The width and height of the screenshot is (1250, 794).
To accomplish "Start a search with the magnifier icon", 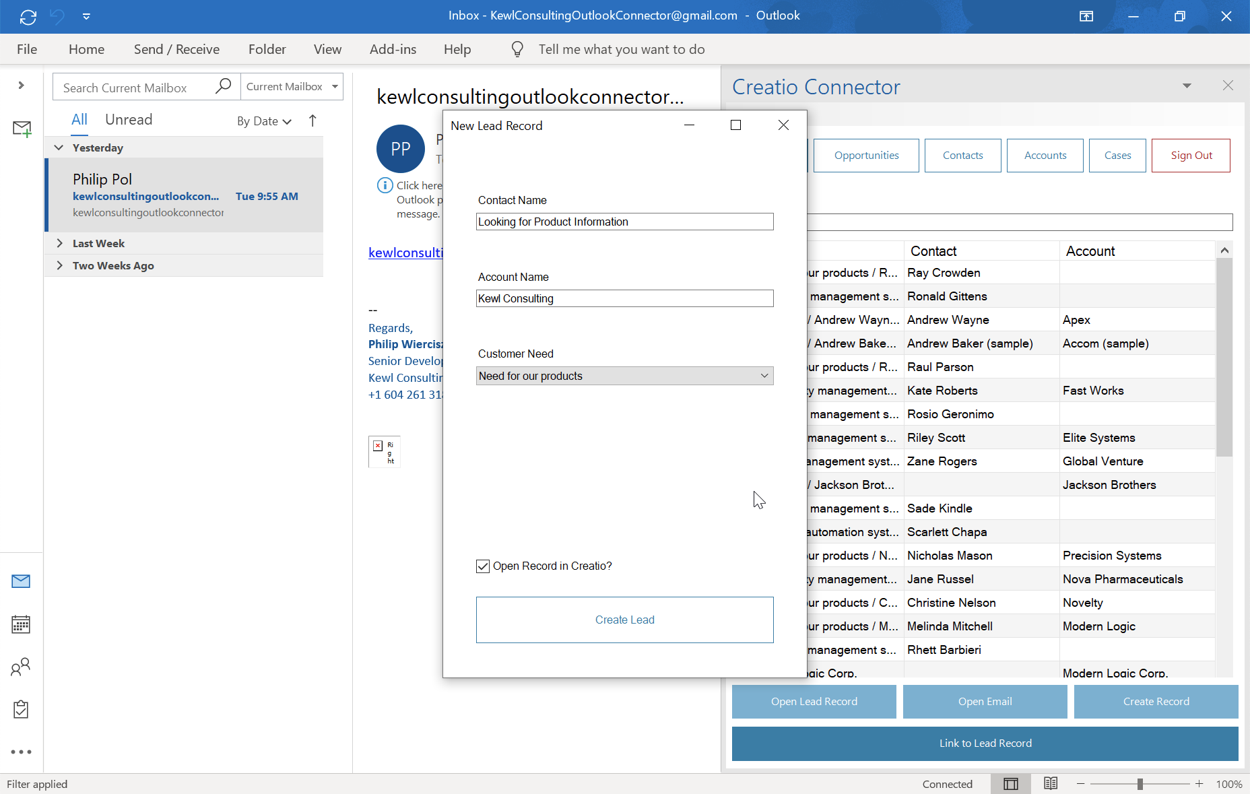I will 223,86.
